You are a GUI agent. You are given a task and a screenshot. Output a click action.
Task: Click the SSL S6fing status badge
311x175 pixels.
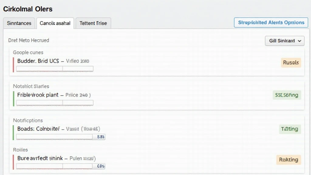tap(286, 95)
